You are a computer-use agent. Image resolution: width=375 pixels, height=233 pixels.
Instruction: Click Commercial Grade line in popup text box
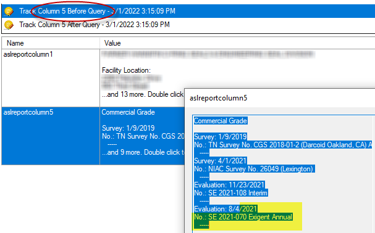[221, 121]
